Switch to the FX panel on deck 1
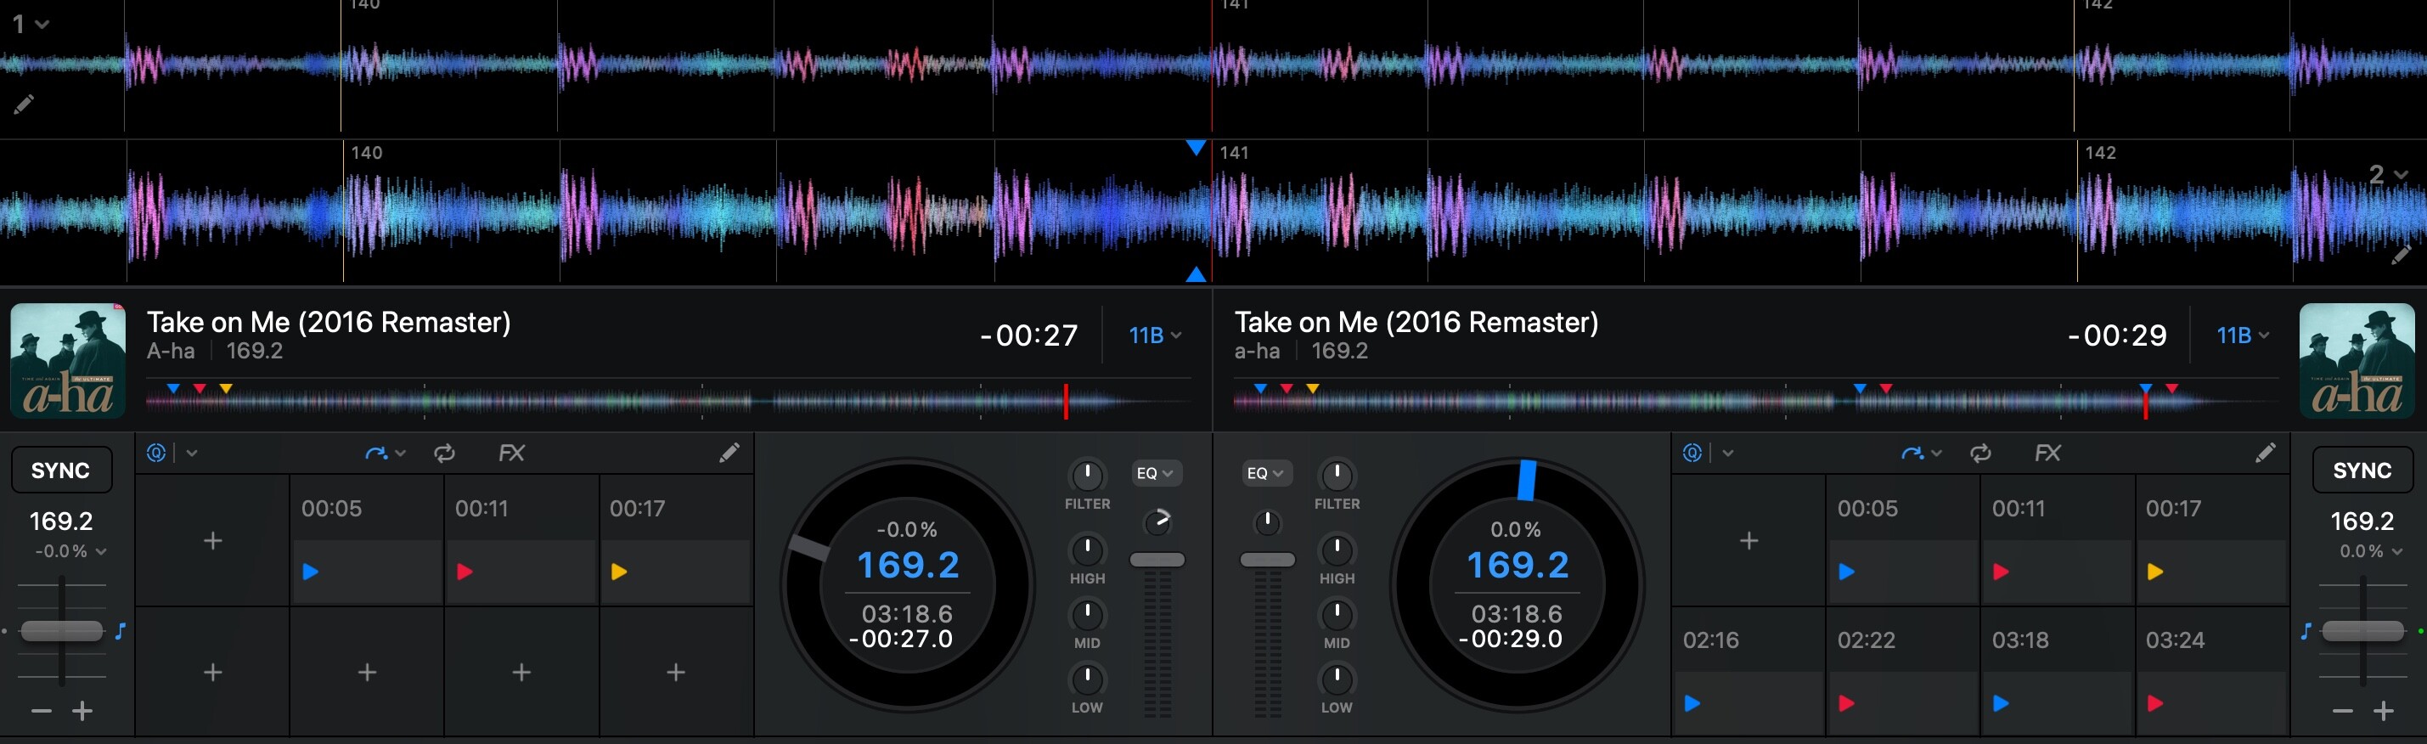Screen dimensions: 2427x744 511,453
